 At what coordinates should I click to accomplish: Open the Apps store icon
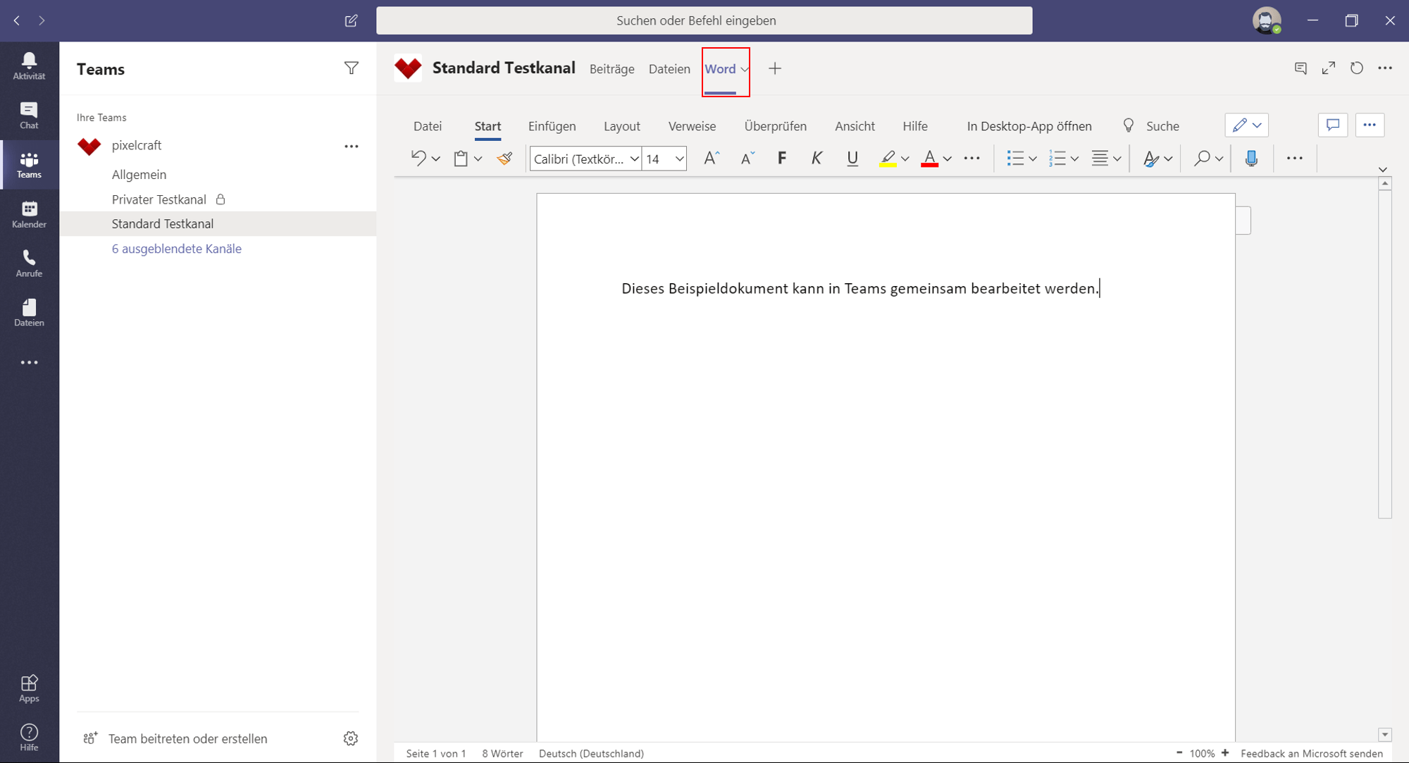tap(29, 688)
